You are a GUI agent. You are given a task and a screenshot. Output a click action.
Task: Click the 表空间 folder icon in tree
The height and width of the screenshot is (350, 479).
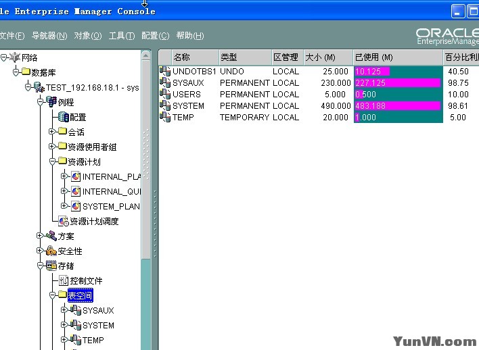click(x=62, y=295)
